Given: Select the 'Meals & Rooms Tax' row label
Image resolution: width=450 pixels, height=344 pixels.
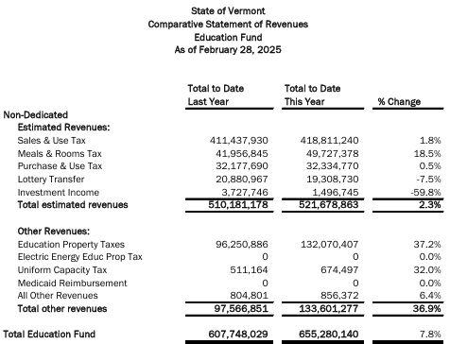Looking at the screenshot, I should pyautogui.click(x=60, y=154).
